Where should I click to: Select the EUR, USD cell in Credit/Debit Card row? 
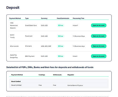44,25
